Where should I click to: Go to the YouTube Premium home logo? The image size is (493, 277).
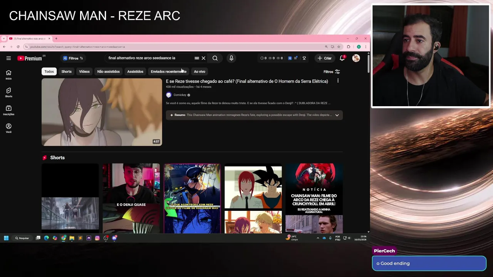[x=30, y=58]
